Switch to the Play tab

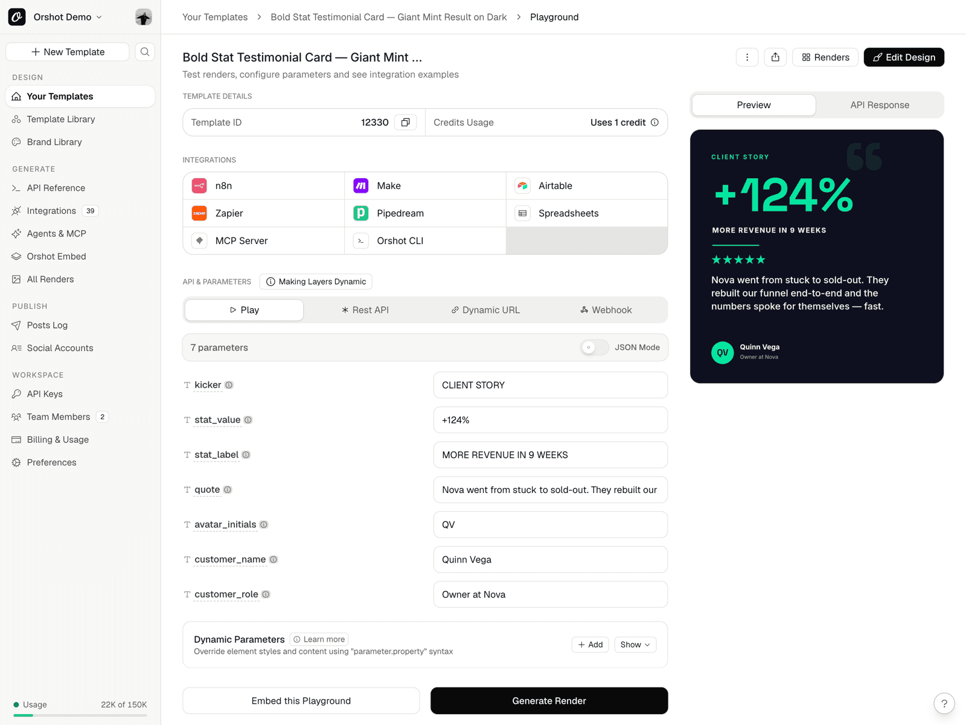point(244,310)
